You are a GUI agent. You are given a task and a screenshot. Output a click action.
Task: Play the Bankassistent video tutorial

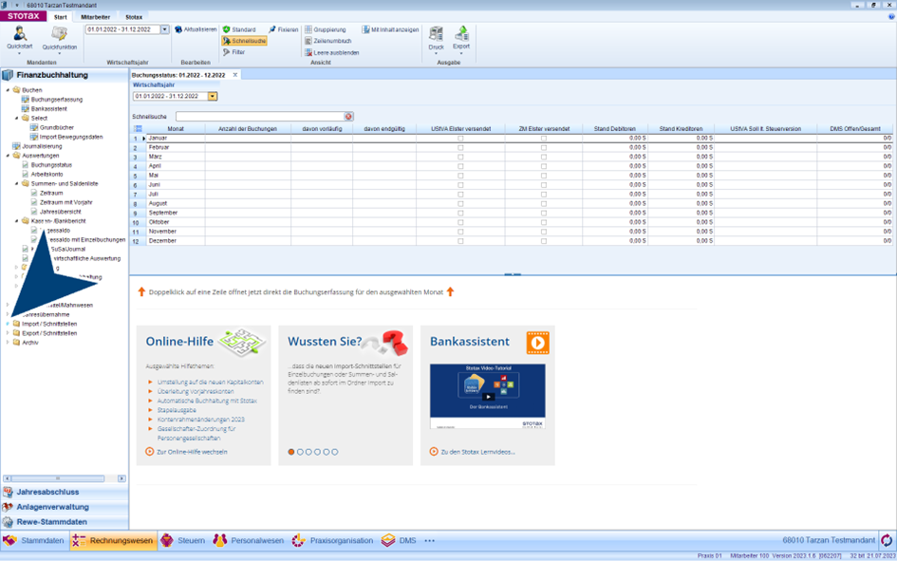[x=487, y=396]
